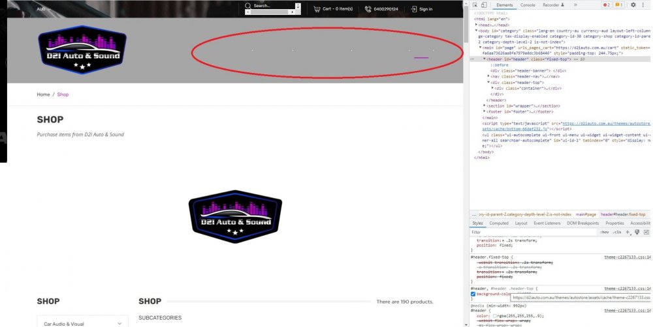Click the ellipsis at the breadcrumb start
653x327 pixels.
pos(474,214)
